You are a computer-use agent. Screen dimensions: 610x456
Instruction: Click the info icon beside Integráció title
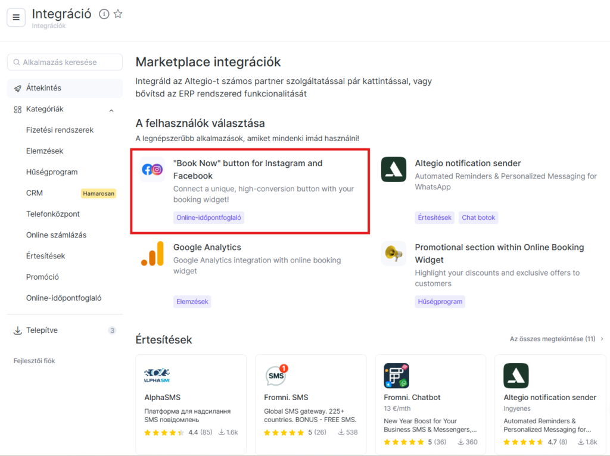tap(104, 14)
